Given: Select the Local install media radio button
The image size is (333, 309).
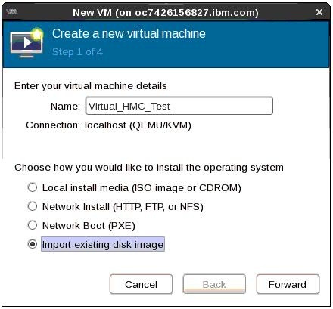Looking at the screenshot, I should click(x=33, y=187).
